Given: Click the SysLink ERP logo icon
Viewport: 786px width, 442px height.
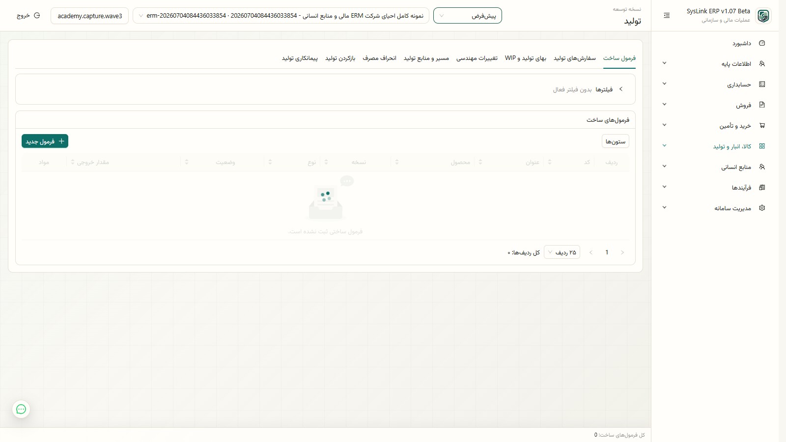Looking at the screenshot, I should (763, 16).
